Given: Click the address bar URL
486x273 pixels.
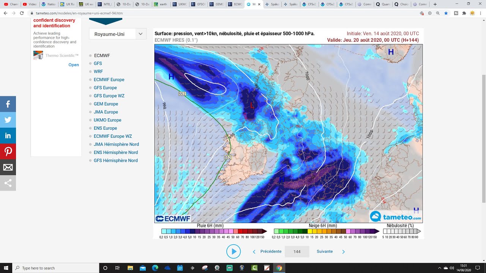Looking at the screenshot, I should coord(79,13).
